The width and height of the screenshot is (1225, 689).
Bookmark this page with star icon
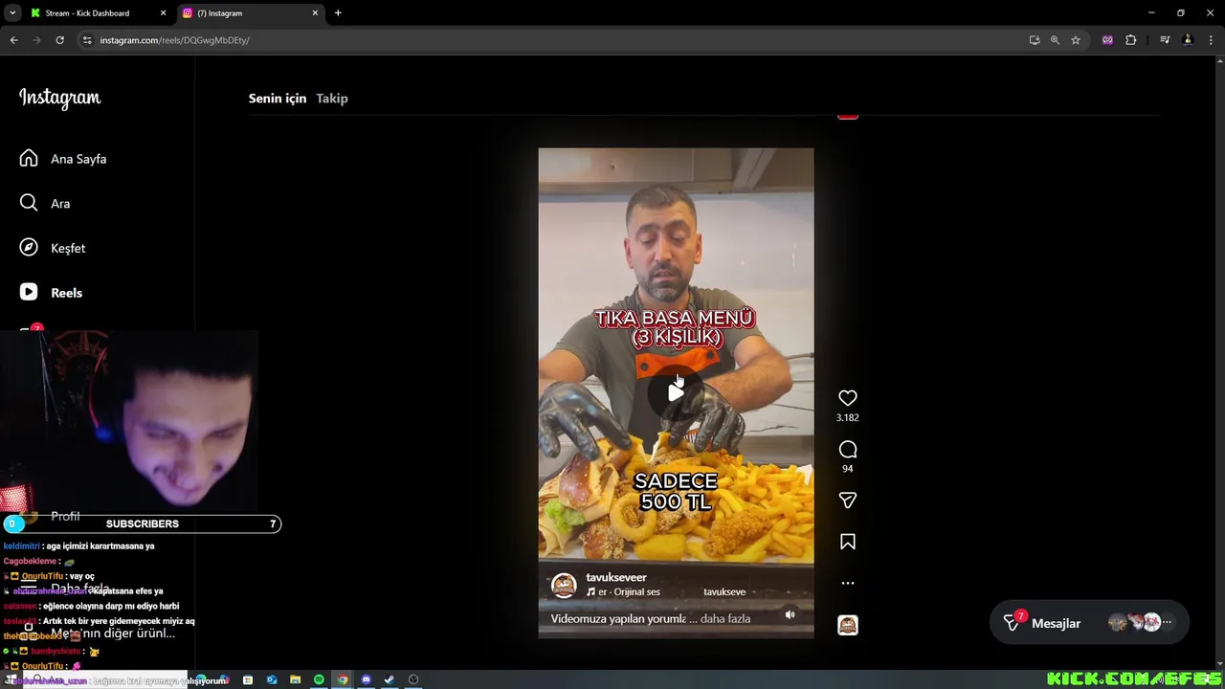1076,40
